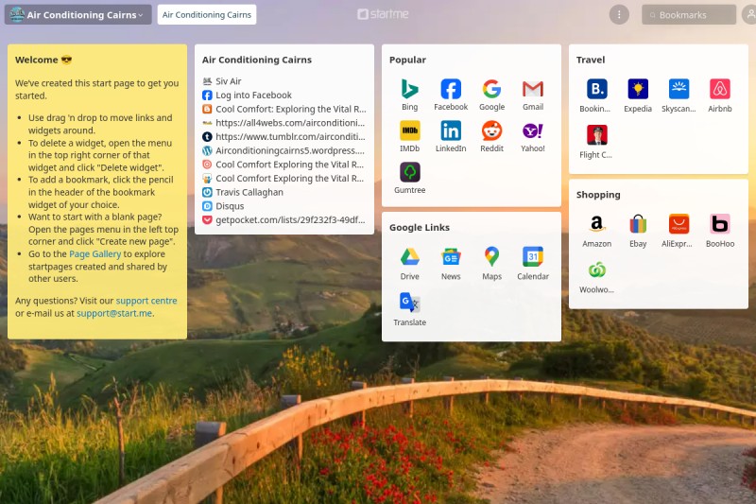Click the start.me logo
This screenshot has width=756, height=504.
click(383, 14)
